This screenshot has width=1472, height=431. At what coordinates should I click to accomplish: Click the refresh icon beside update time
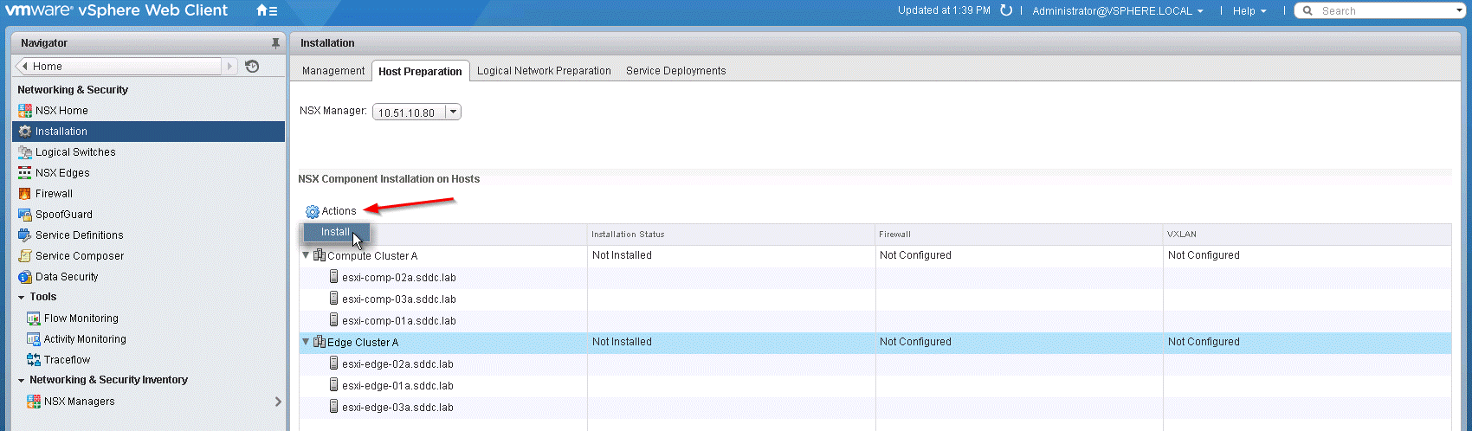pyautogui.click(x=1006, y=10)
